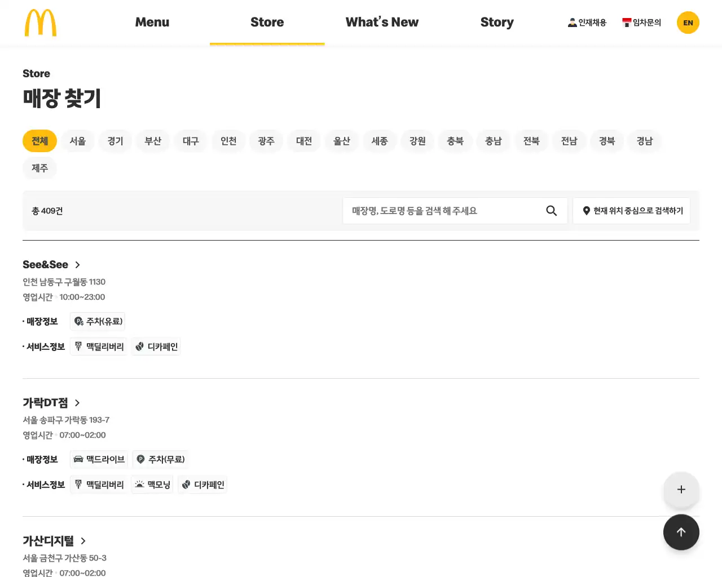Click the 매장 찾기 page heading

tap(62, 99)
